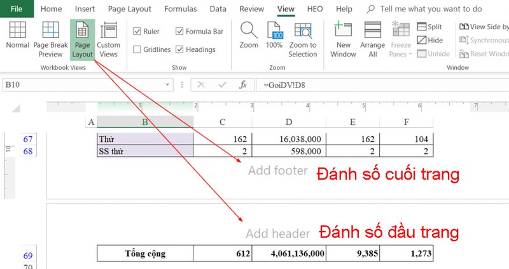
Task: Click the Split window button
Action: pos(430,27)
